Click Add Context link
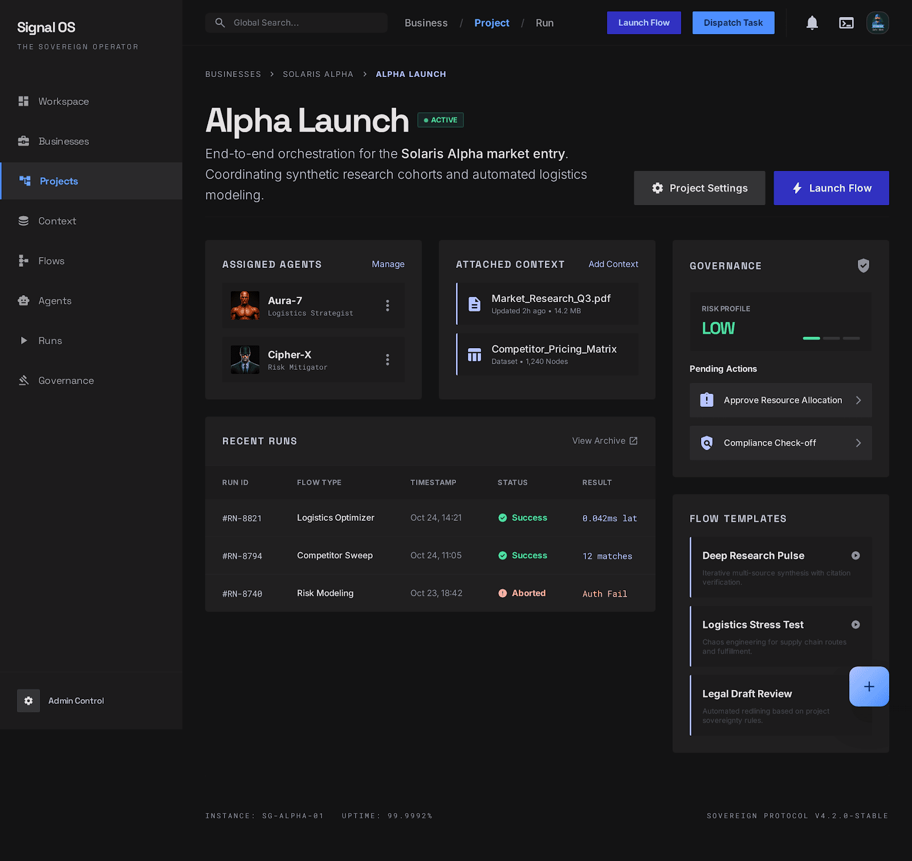The height and width of the screenshot is (861, 912). [613, 264]
